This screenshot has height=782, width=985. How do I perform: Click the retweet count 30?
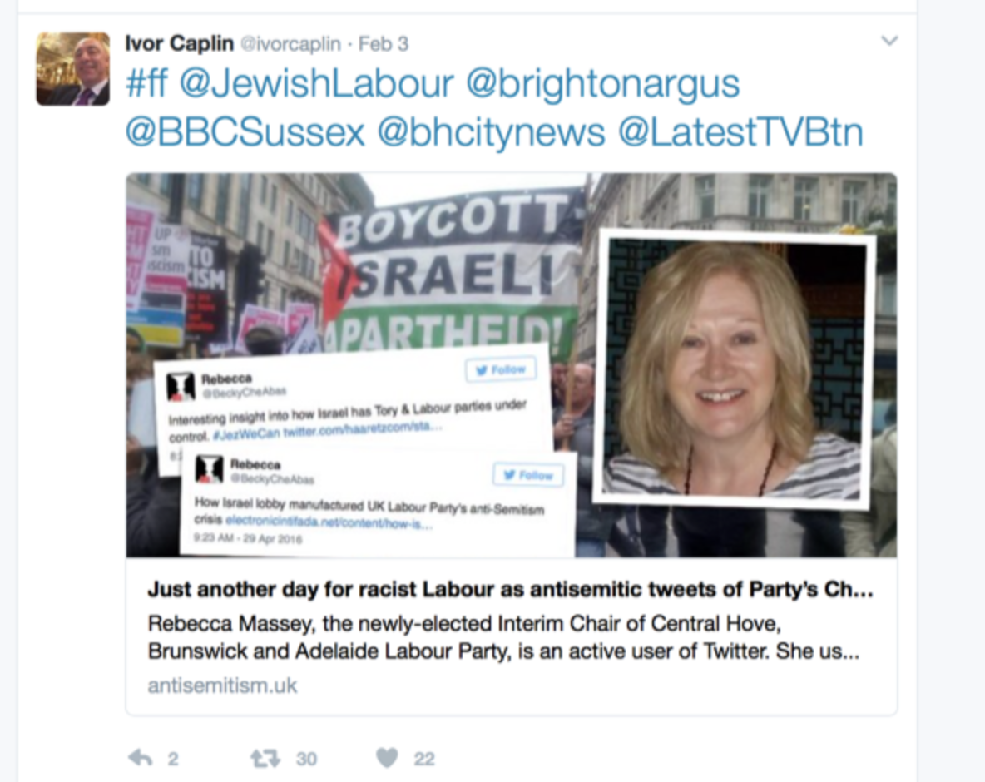coord(306,759)
